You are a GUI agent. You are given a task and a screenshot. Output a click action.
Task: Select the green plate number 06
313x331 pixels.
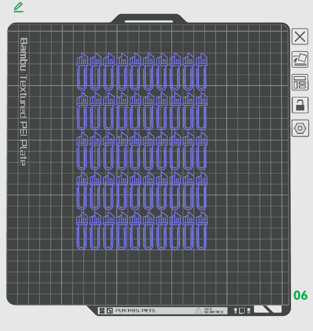pyautogui.click(x=301, y=295)
